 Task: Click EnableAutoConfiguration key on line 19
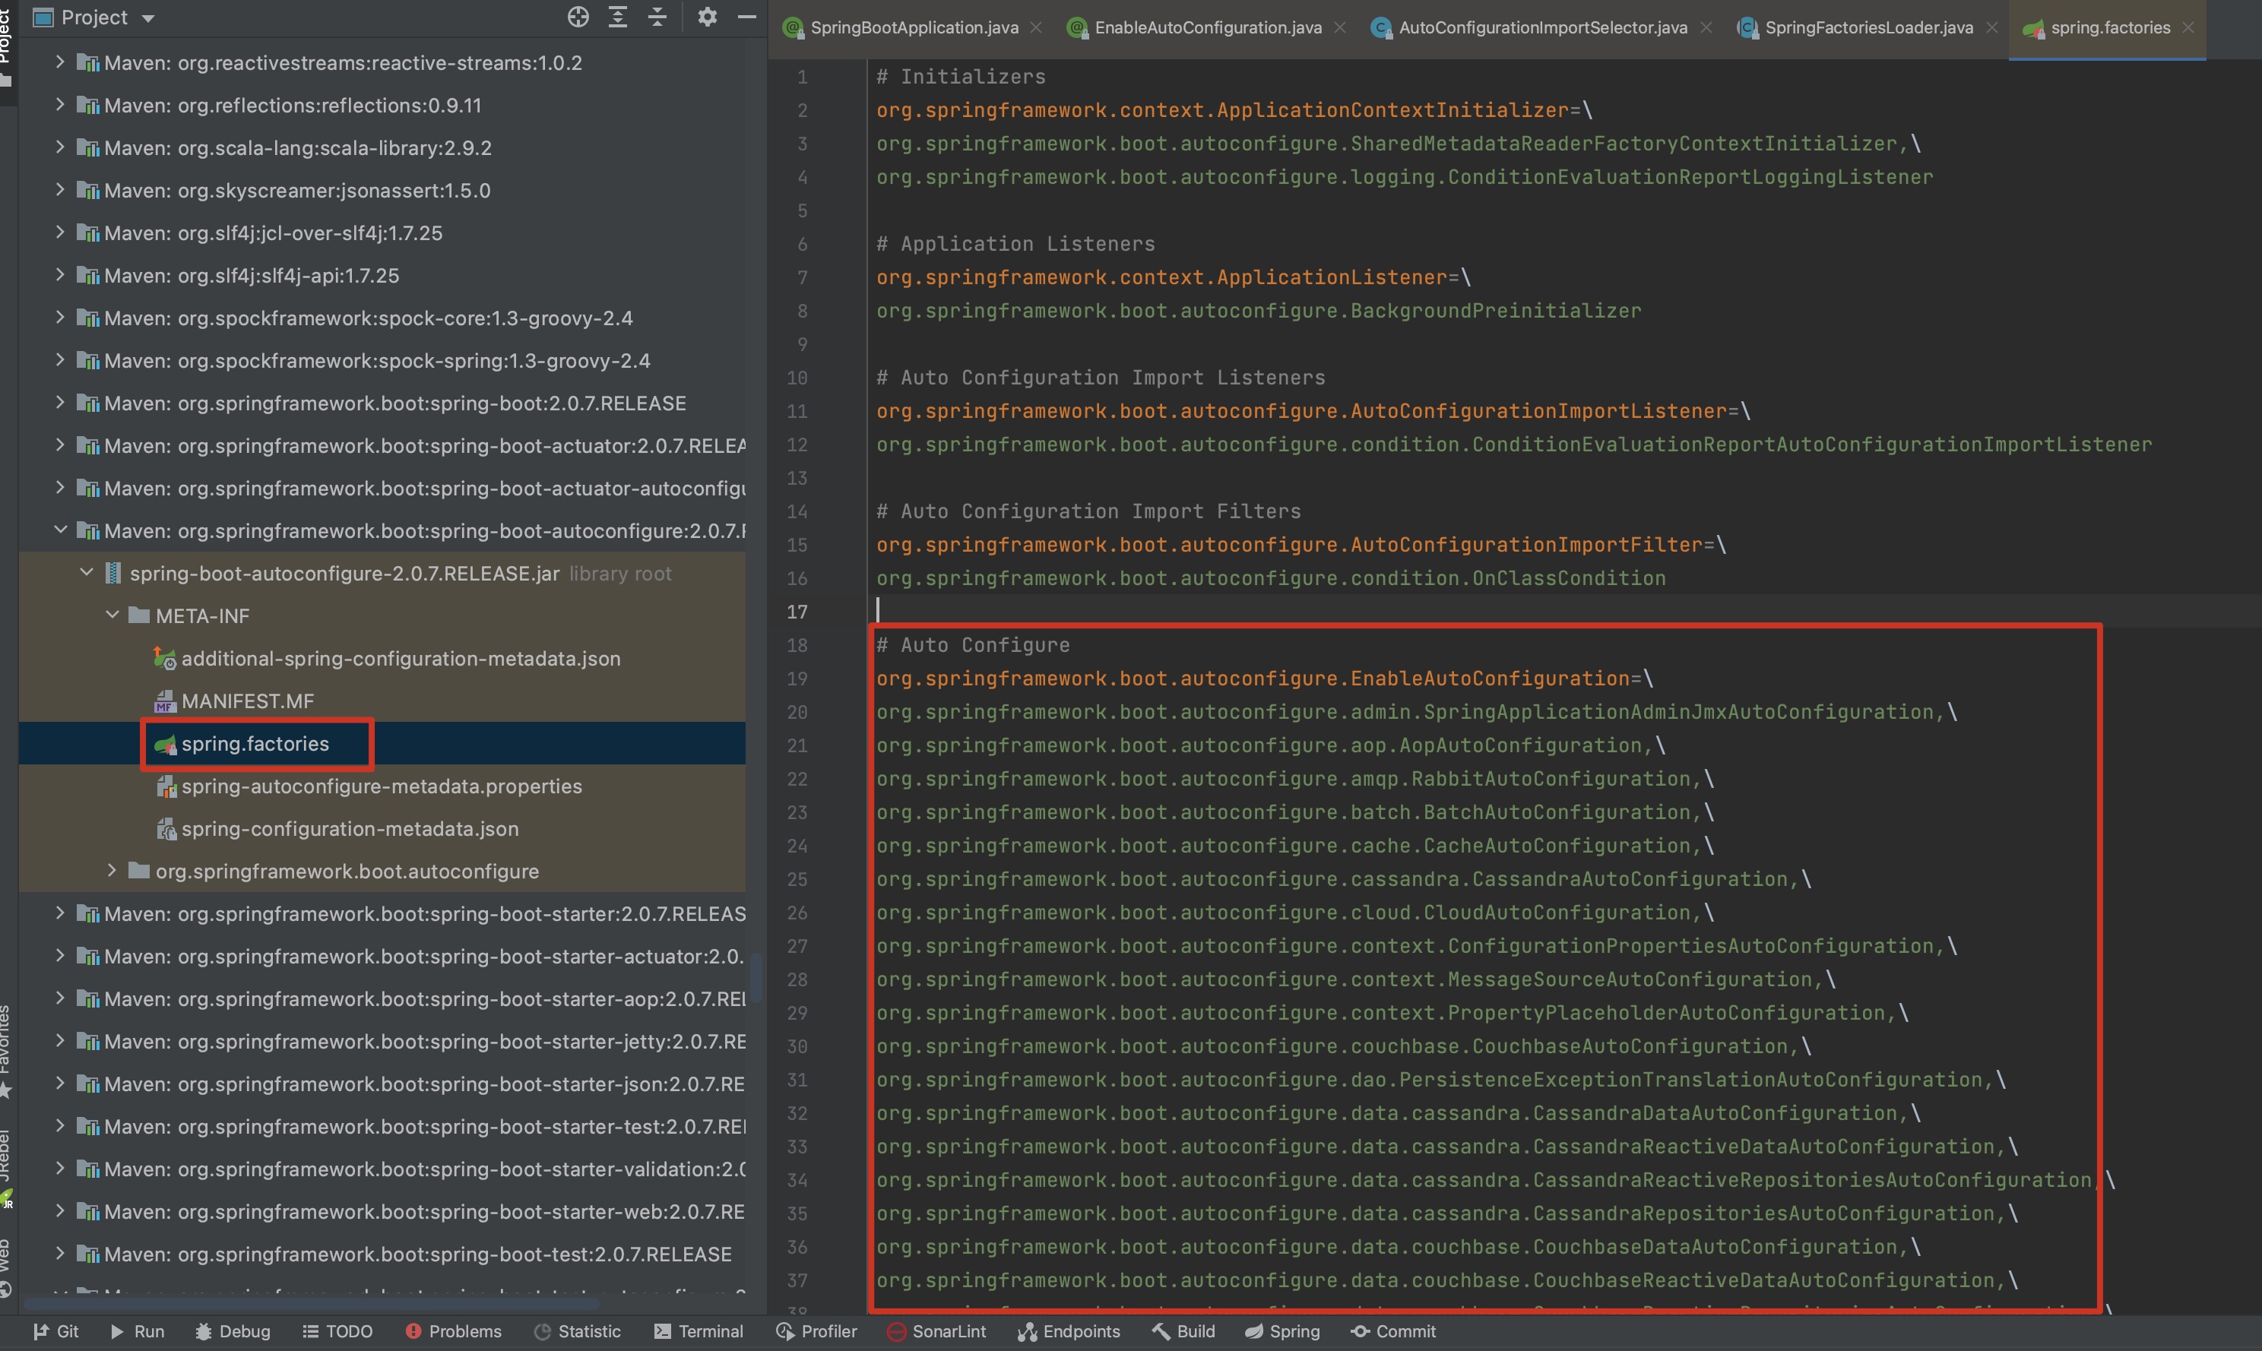[1252, 679]
